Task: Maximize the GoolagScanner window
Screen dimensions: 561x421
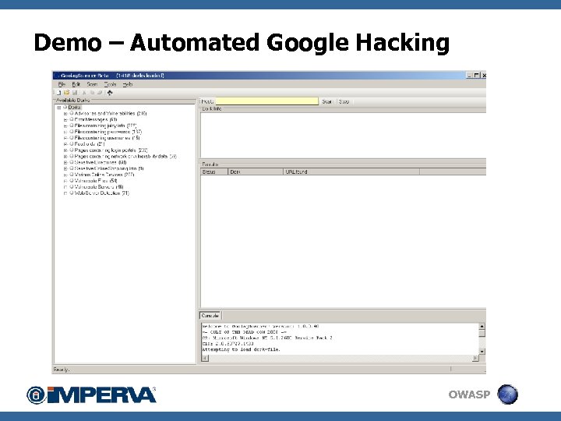Action: 477,75
